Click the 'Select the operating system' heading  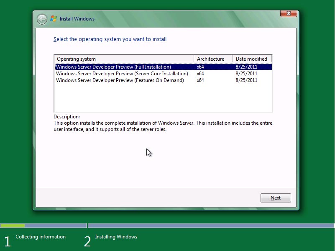(x=110, y=39)
